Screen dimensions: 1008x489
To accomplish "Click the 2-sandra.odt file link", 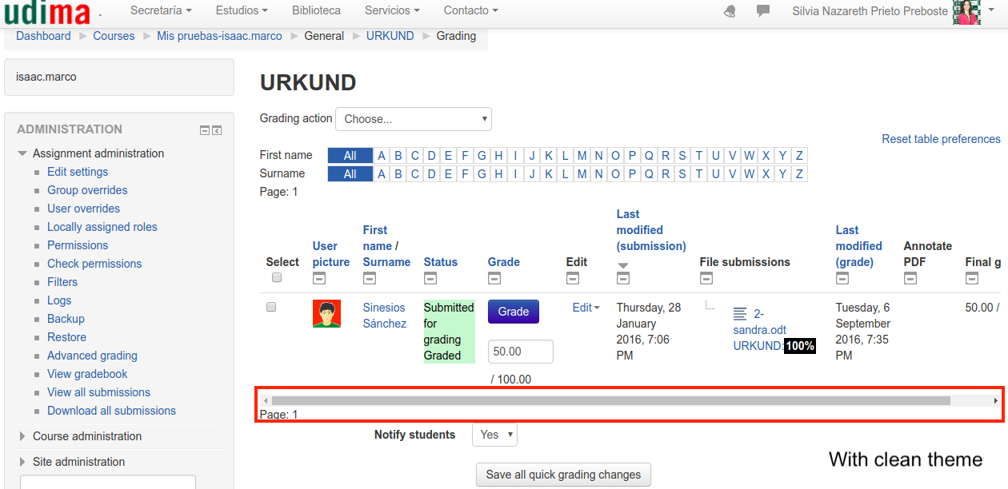I will coord(760,322).
